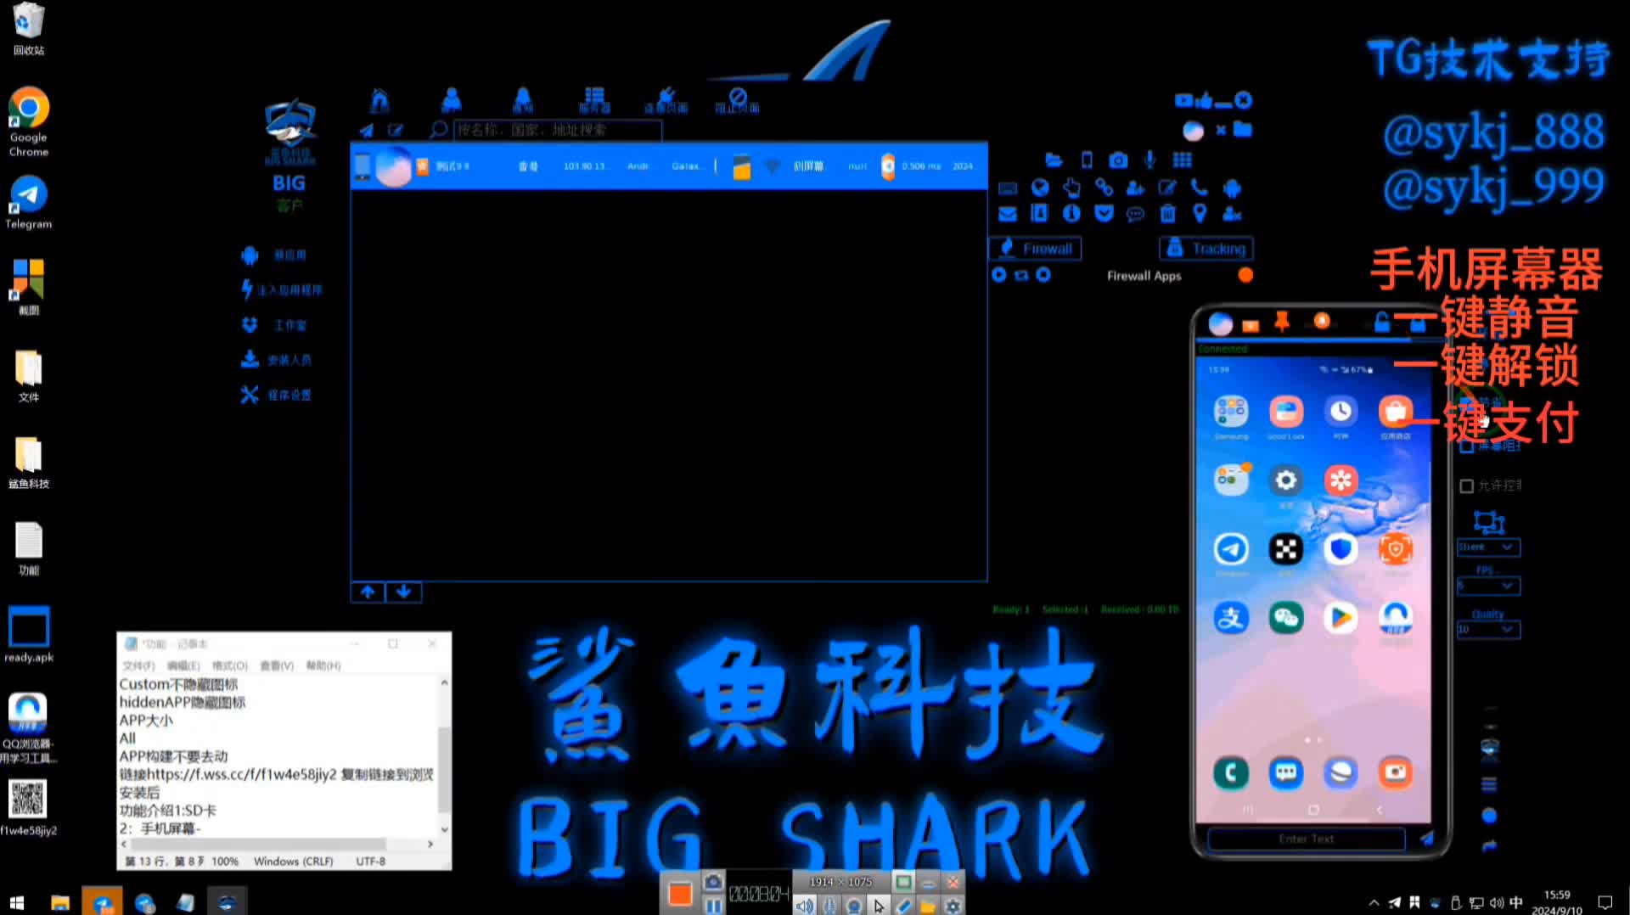1630x915 pixels.
Task: Click the info circle icon in tools panel
Action: [x=1071, y=213]
